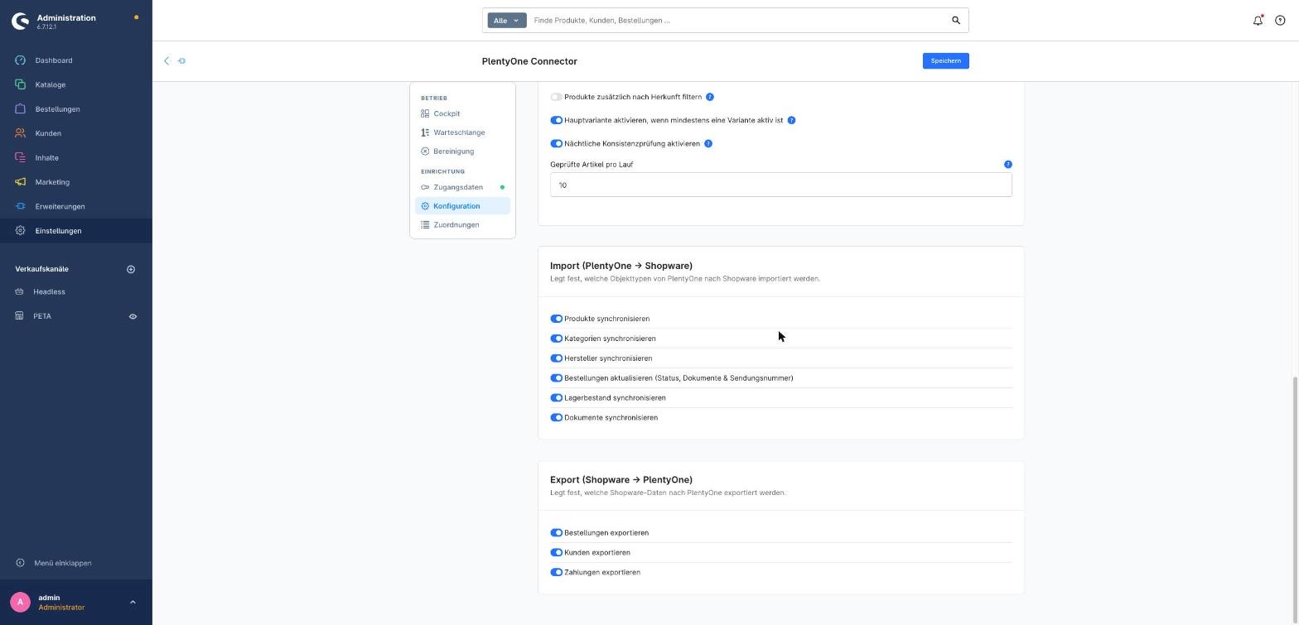Image resolution: width=1299 pixels, height=625 pixels.
Task: Open the notifications bell icon
Action: (x=1258, y=21)
